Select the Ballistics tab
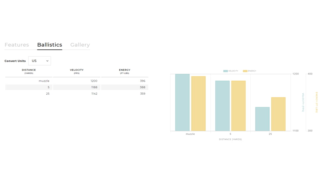Screen dimensions: 324x182 [50, 45]
